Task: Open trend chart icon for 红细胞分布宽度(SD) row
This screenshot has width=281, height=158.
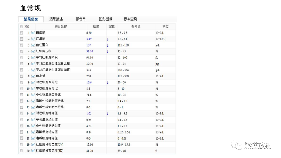Action: (x=33, y=151)
